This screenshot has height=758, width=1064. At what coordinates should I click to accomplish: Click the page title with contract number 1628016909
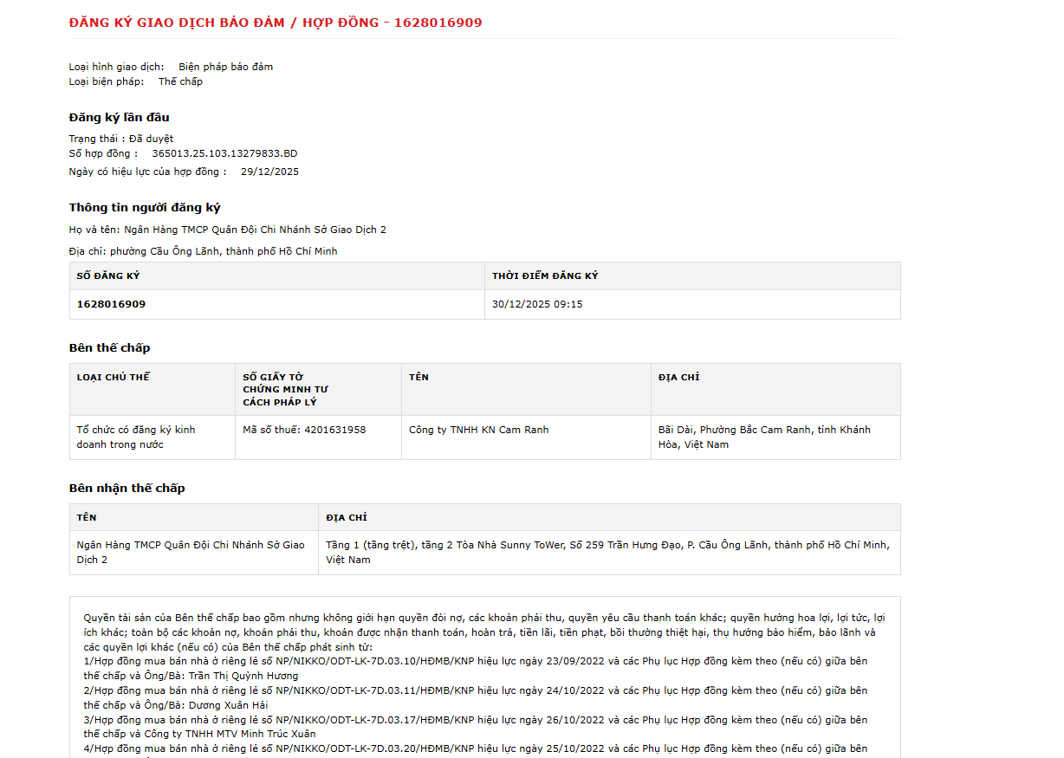[x=276, y=23]
